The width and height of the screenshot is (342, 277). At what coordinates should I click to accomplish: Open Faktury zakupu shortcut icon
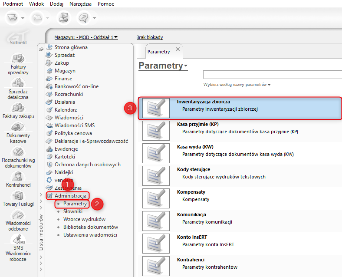point(18,108)
